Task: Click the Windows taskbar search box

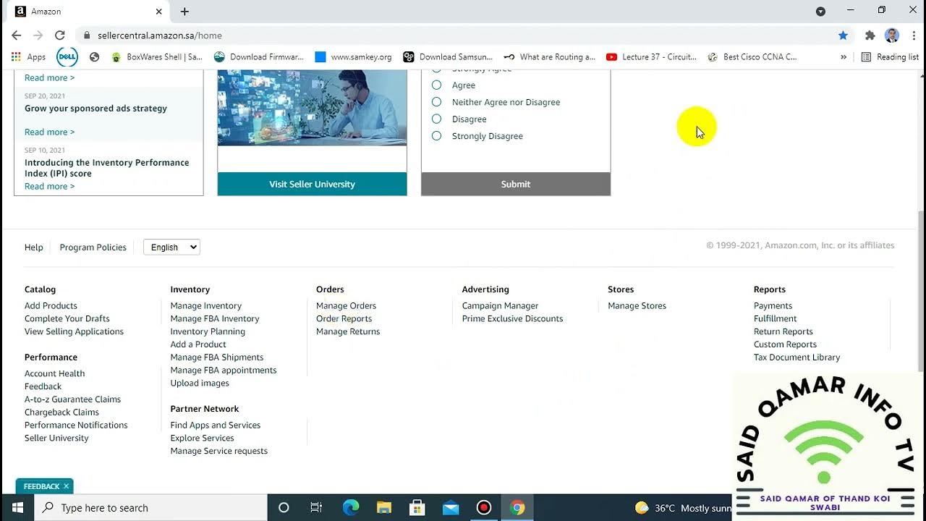Action: click(x=150, y=507)
